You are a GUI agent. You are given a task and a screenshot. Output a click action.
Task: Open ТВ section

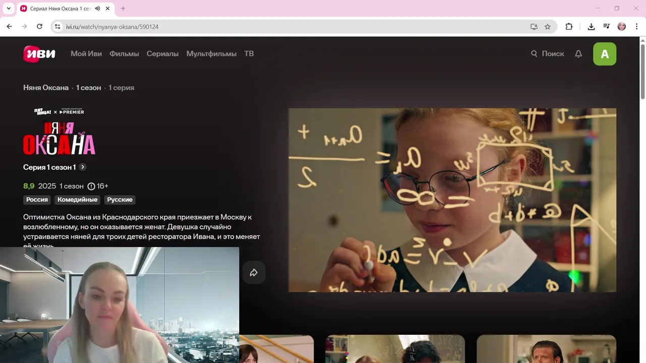tap(249, 53)
